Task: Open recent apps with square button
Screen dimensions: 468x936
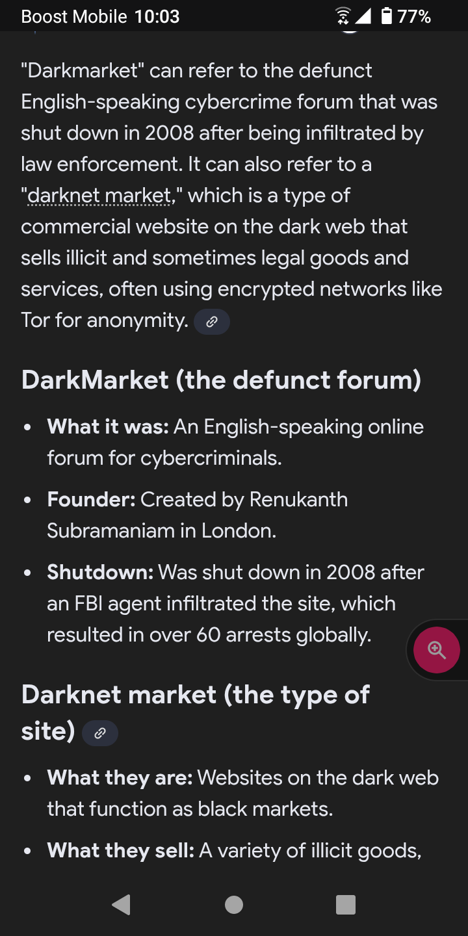Action: [345, 904]
